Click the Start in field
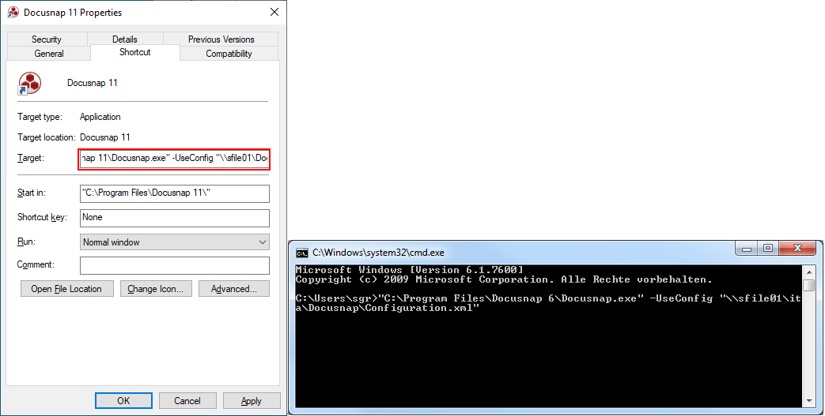The width and height of the screenshot is (825, 416). (x=175, y=193)
